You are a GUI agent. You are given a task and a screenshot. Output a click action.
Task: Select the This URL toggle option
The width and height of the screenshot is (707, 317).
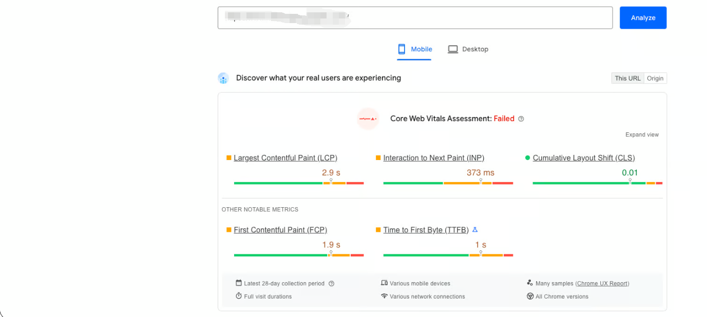pos(627,78)
